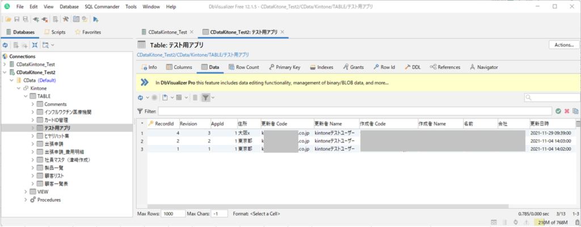The image size is (581, 227).
Task: Clear the filter with red x icon
Action: point(567,111)
